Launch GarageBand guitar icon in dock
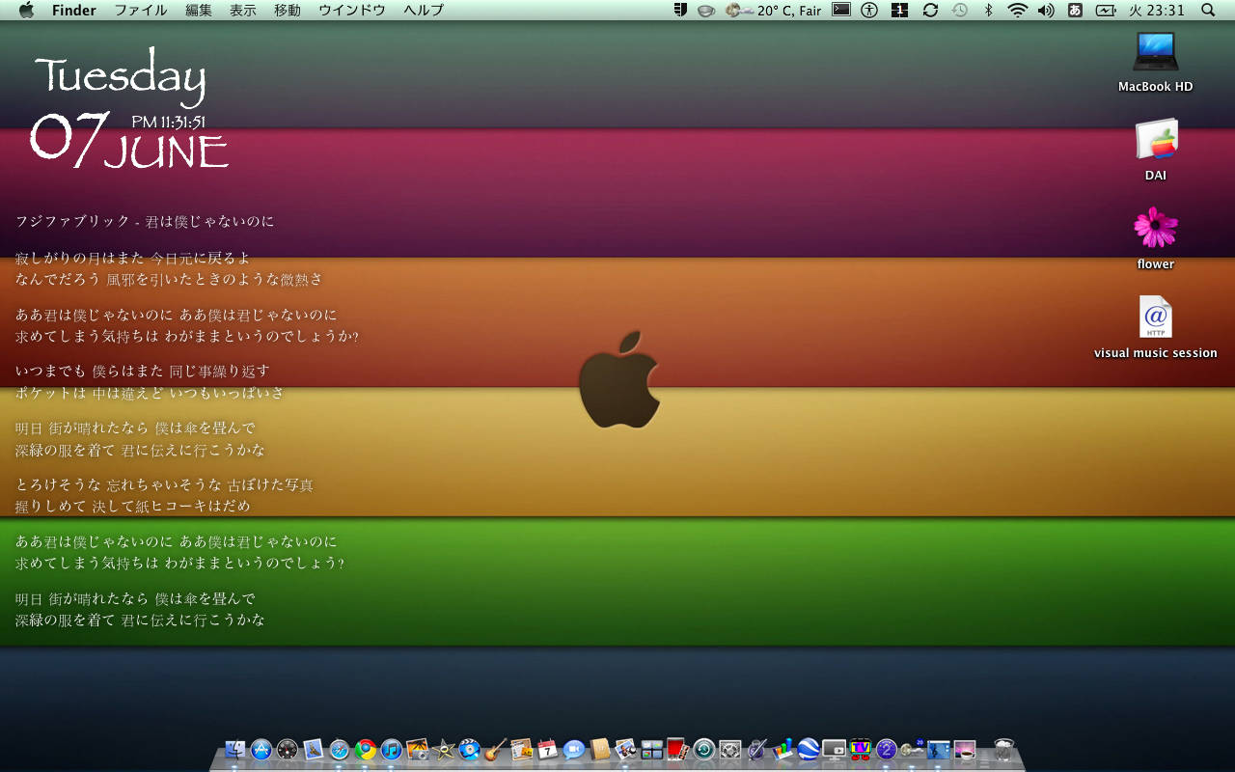The height and width of the screenshot is (772, 1235). click(496, 750)
